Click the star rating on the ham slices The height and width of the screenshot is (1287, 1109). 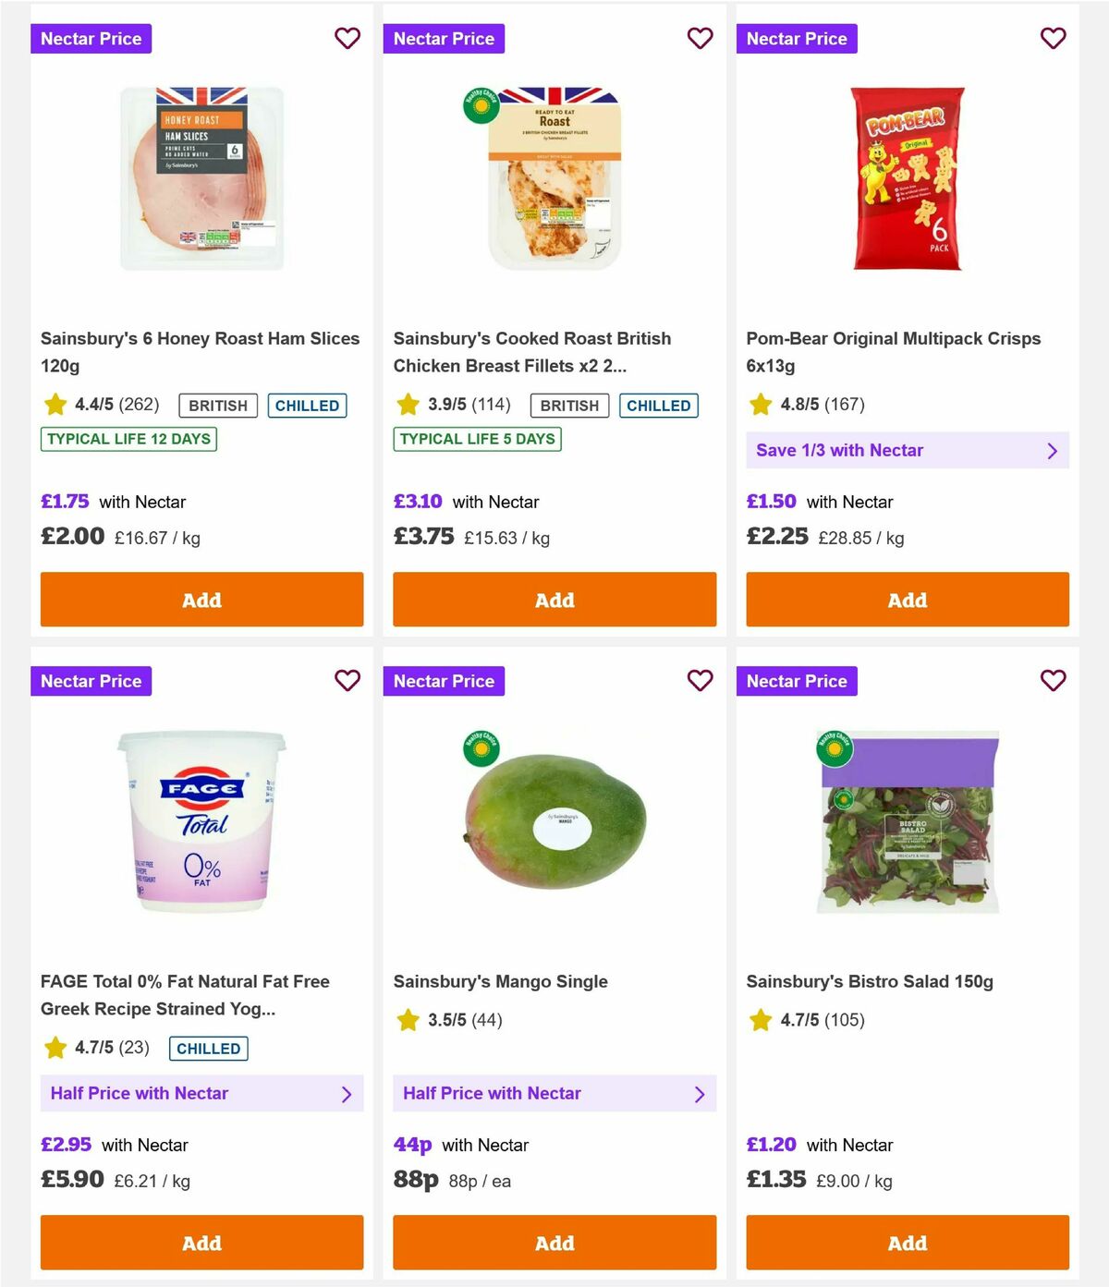click(55, 405)
